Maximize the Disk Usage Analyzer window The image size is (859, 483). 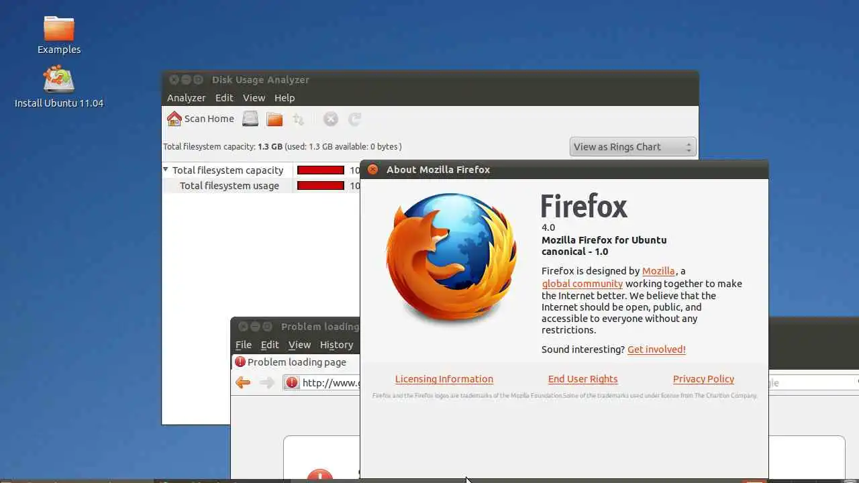[x=198, y=80]
